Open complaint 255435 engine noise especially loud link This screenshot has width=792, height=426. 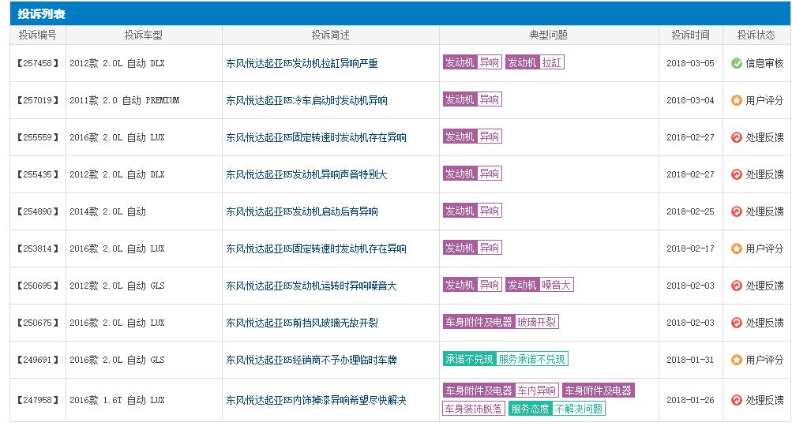pos(306,174)
